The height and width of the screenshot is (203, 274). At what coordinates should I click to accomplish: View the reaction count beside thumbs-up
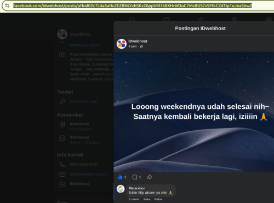[x=125, y=177]
